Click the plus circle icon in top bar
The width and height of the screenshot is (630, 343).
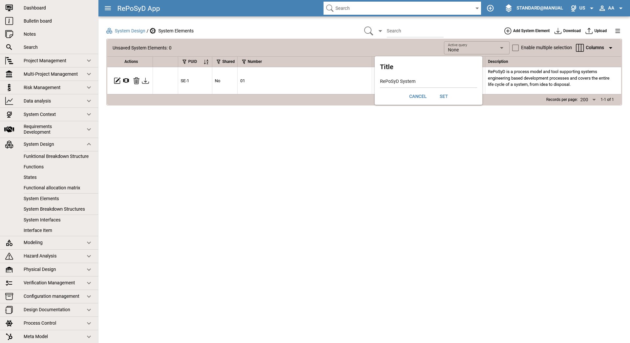click(x=490, y=8)
